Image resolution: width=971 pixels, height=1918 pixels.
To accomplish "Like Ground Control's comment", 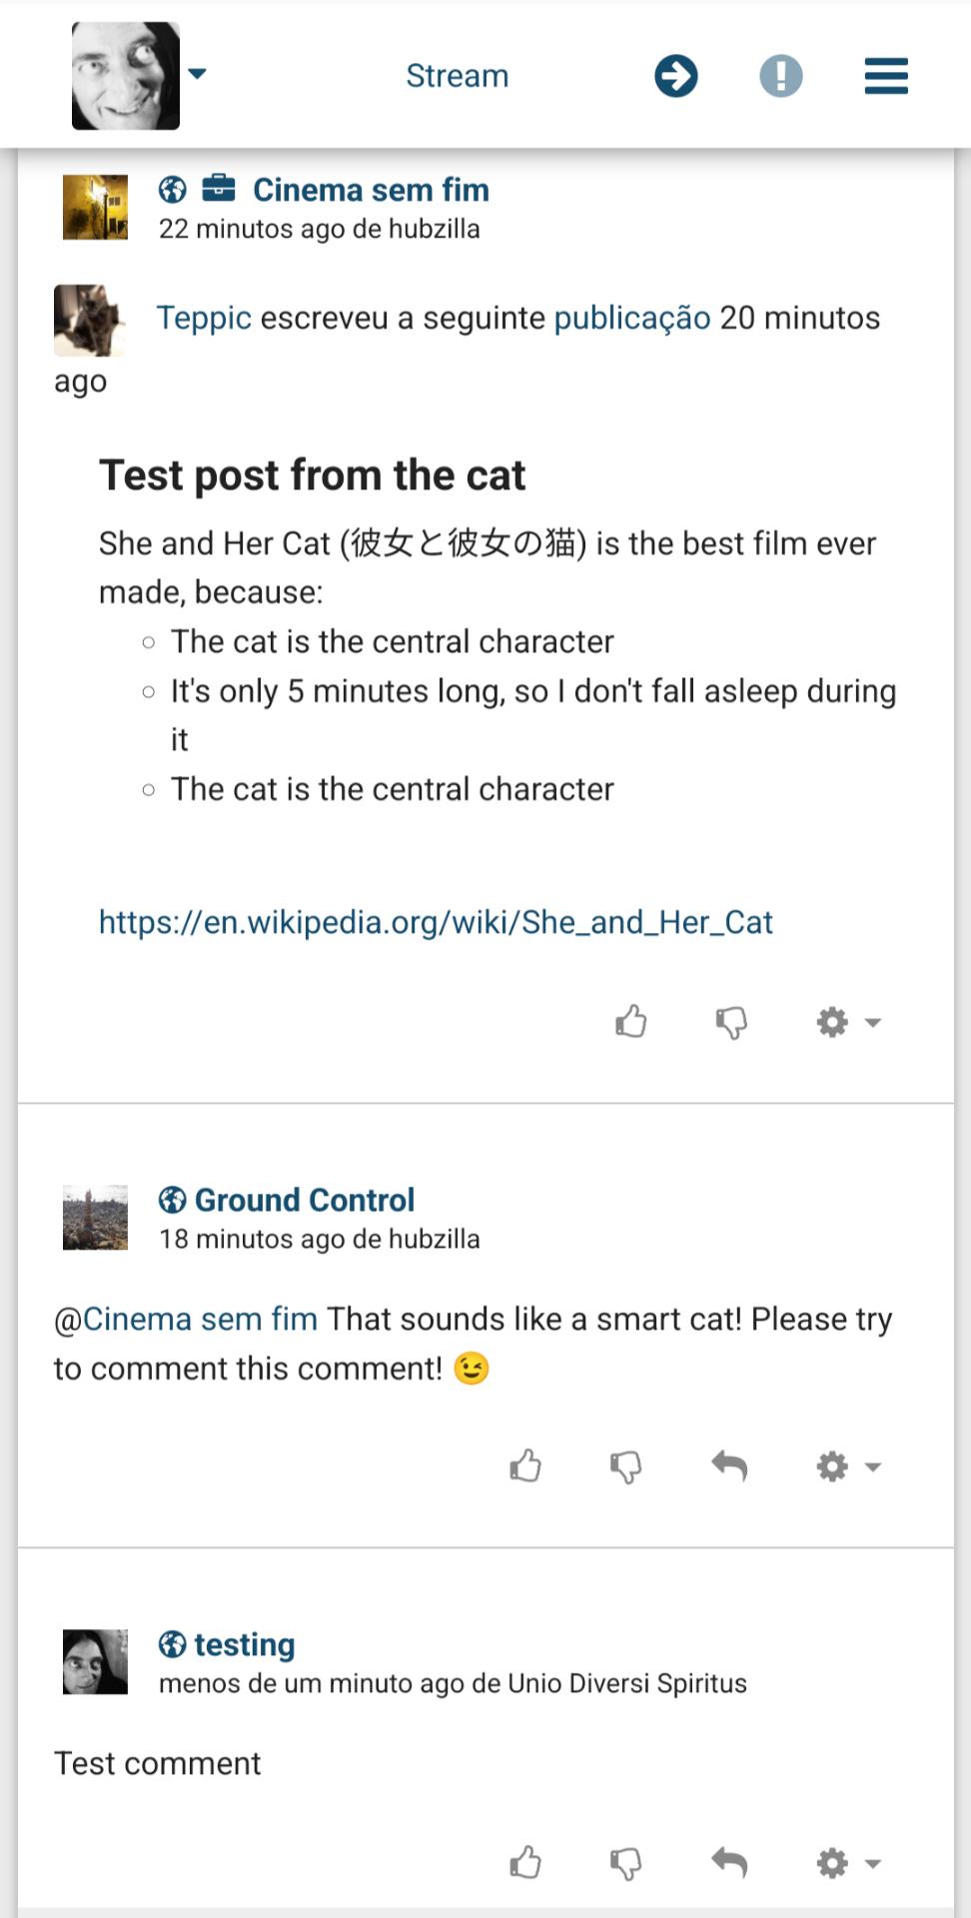I will pos(525,1466).
